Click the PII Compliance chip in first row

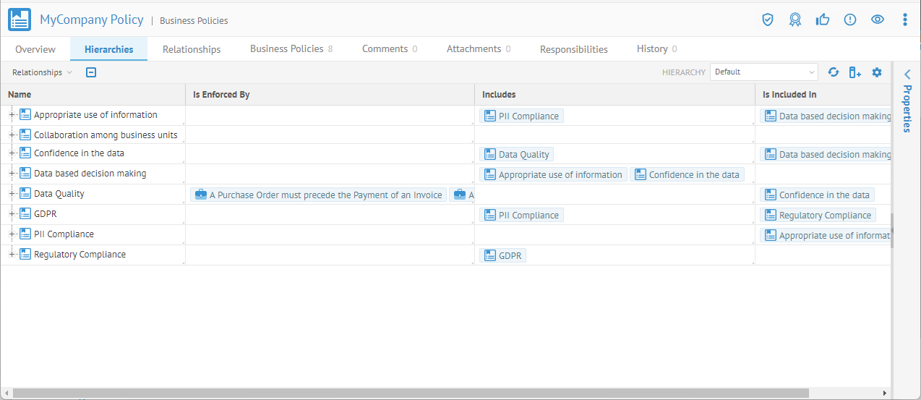521,116
